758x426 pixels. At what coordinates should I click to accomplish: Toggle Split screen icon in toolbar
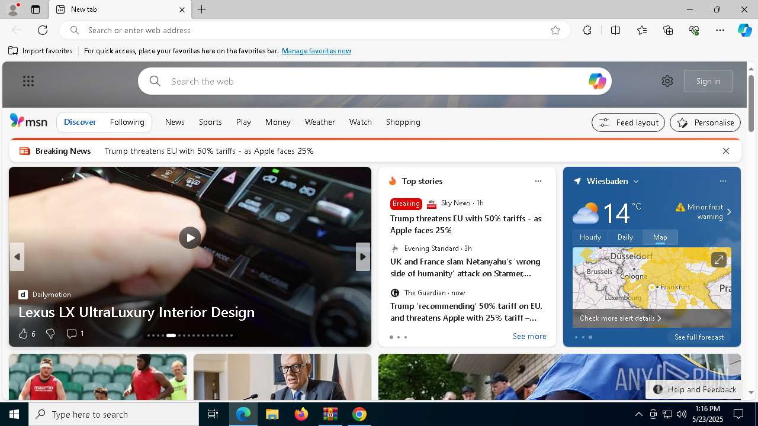615,30
